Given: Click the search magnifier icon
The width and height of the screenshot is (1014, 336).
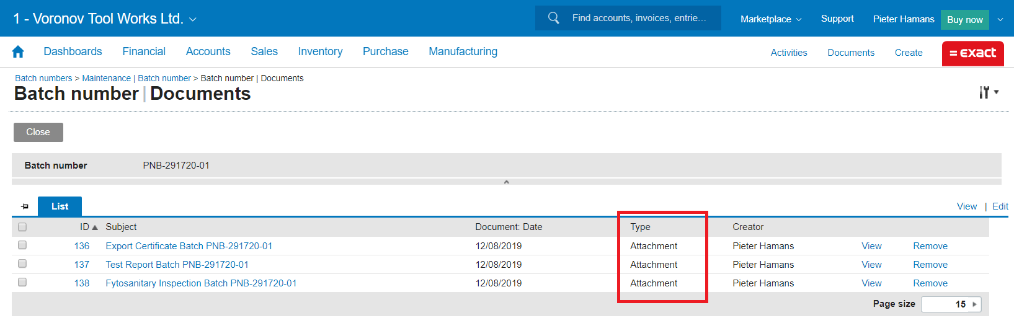Looking at the screenshot, I should pos(553,18).
